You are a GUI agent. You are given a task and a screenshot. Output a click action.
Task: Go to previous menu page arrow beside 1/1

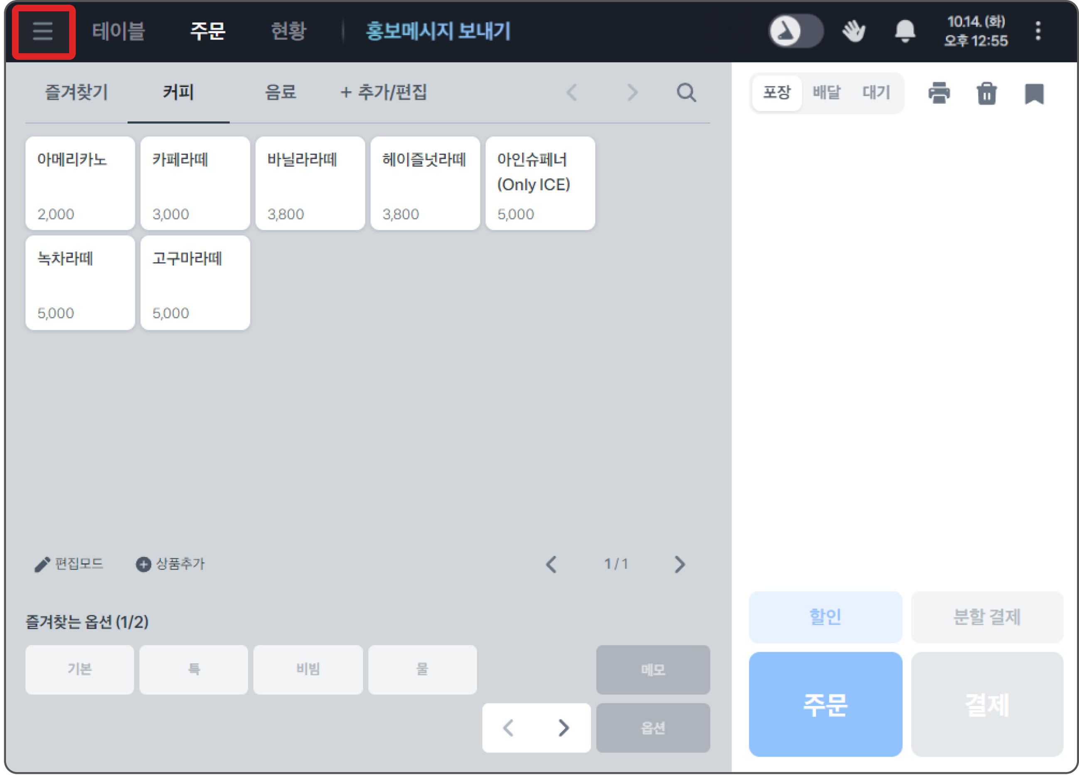(552, 564)
